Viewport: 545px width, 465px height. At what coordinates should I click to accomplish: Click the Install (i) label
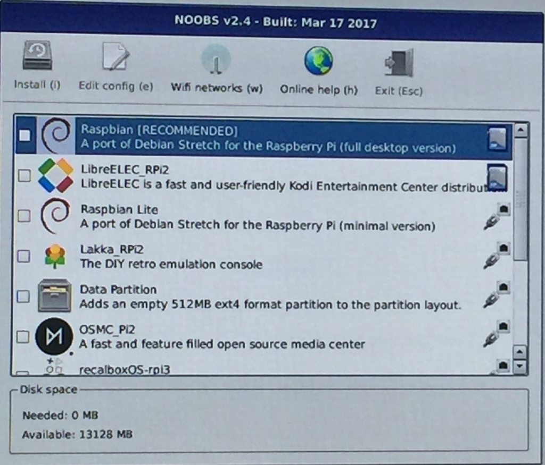37,84
